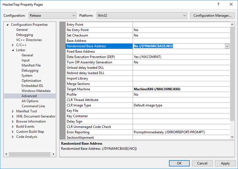Select Manifest File under Linker
Screen dimensions: 238x169
[31, 65]
